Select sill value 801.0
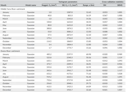The height and width of the screenshot is (92, 126). 70,15
